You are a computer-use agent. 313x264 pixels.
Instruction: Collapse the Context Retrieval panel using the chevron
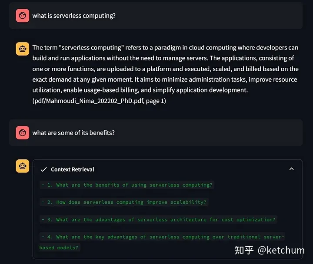click(291, 169)
